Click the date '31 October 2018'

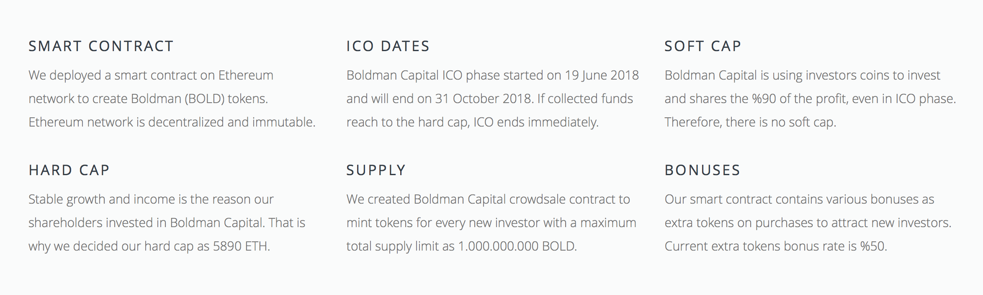coord(484,99)
